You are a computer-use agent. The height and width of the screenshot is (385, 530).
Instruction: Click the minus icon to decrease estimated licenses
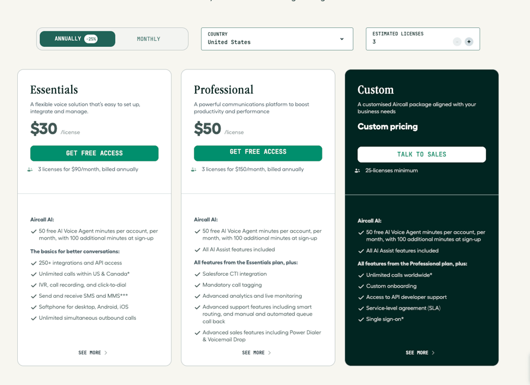457,42
